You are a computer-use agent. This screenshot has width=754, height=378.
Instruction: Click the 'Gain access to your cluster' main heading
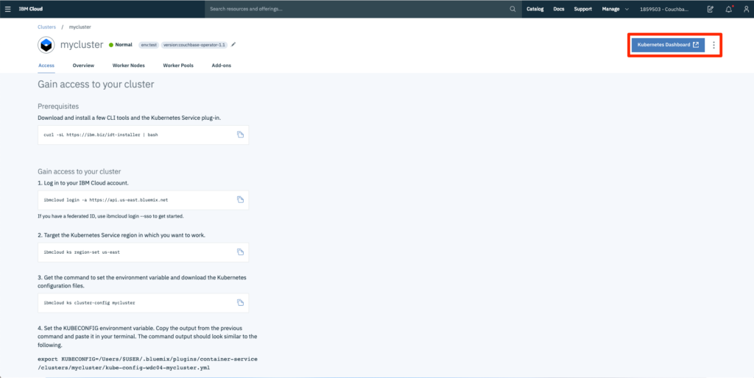pyautogui.click(x=96, y=85)
